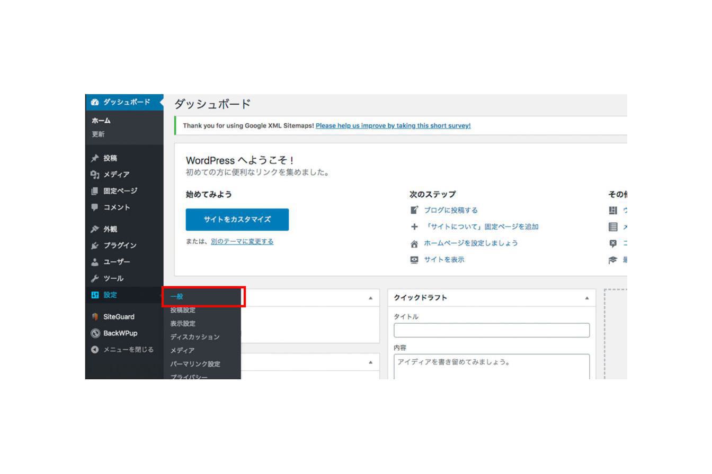Open the Google XML Sitemaps survey link
Viewport: 712px width, 474px height.
point(393,126)
